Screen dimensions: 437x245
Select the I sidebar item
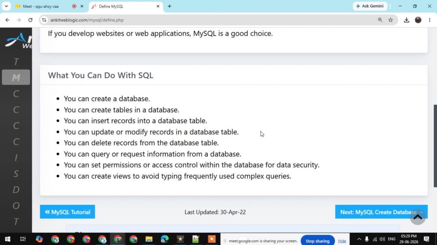tap(16, 157)
